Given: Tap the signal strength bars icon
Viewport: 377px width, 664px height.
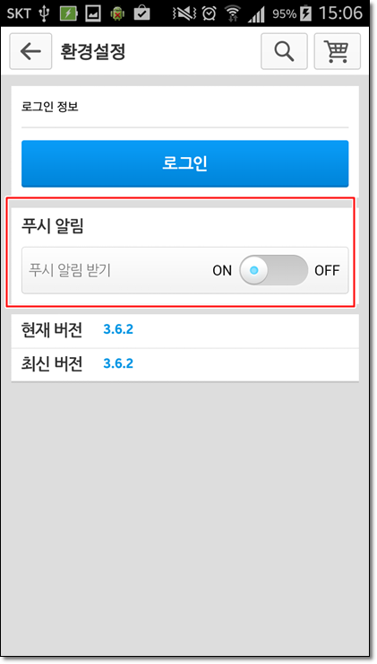Looking at the screenshot, I should pyautogui.click(x=256, y=14).
